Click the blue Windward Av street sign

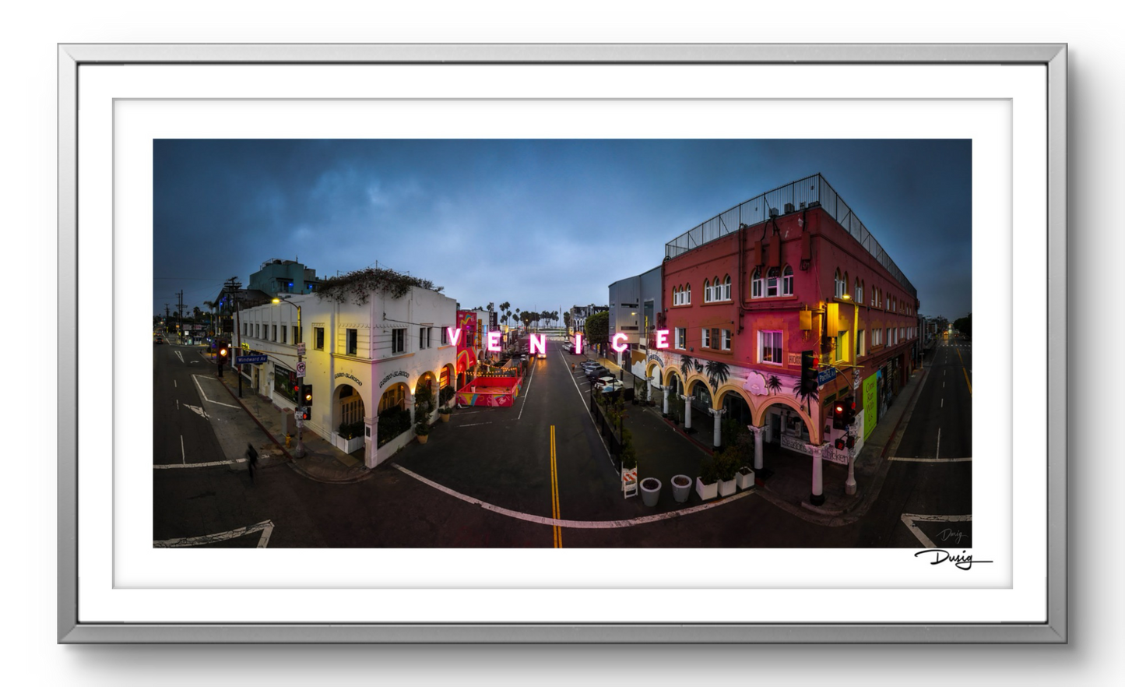click(x=251, y=359)
